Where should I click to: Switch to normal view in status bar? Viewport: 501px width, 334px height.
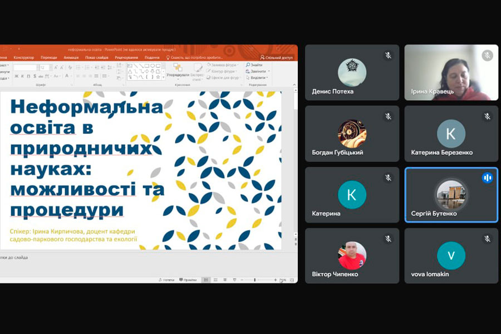(206, 280)
